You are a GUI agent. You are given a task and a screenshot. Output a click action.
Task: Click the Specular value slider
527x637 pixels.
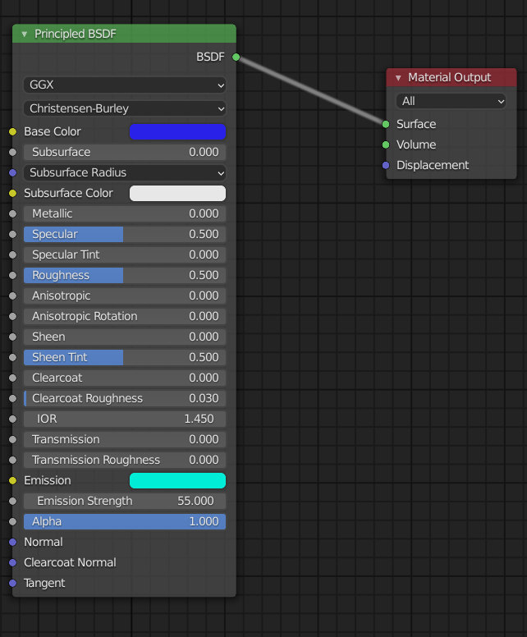coord(125,235)
